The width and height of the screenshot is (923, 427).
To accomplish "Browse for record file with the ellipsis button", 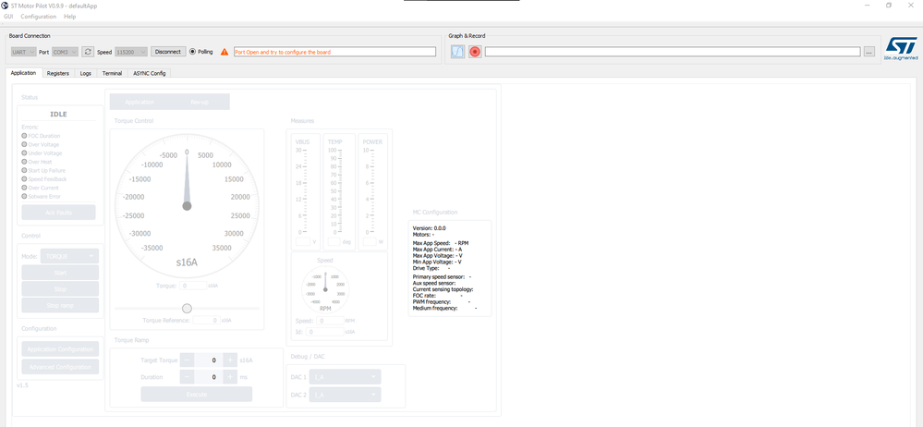I will (x=869, y=52).
